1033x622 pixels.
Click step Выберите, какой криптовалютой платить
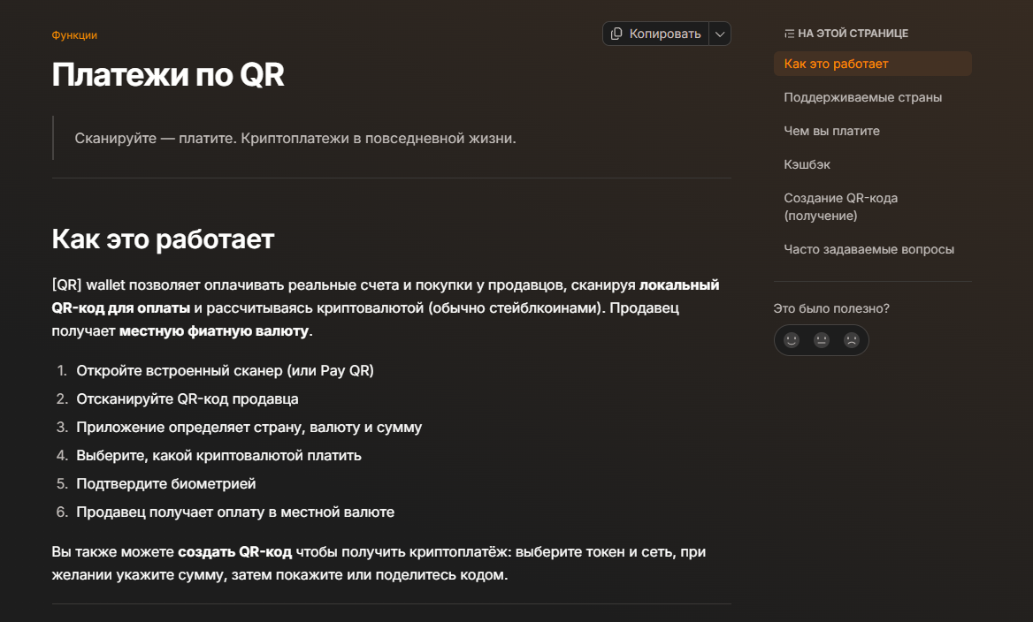point(218,456)
